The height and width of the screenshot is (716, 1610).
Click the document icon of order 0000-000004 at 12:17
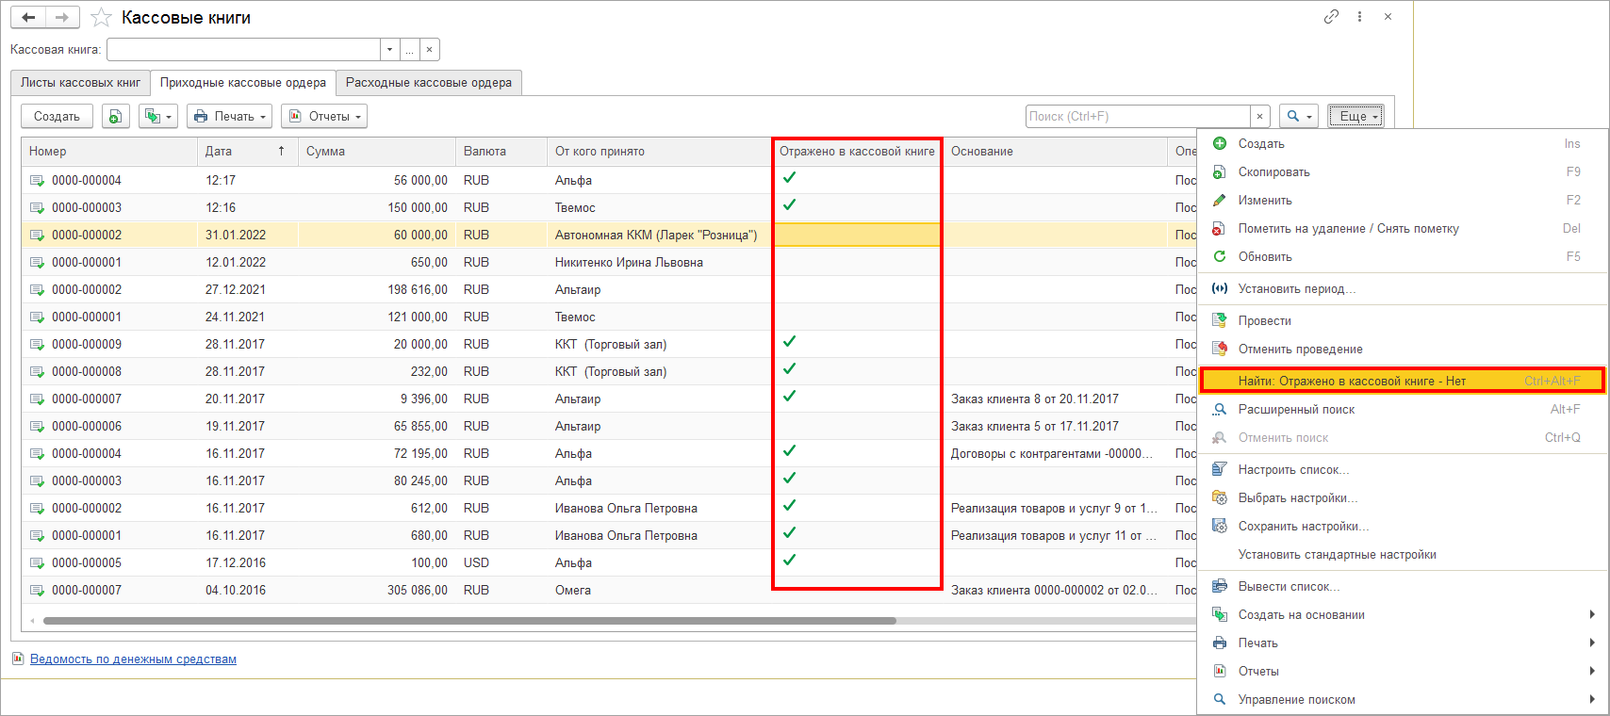[x=38, y=180]
